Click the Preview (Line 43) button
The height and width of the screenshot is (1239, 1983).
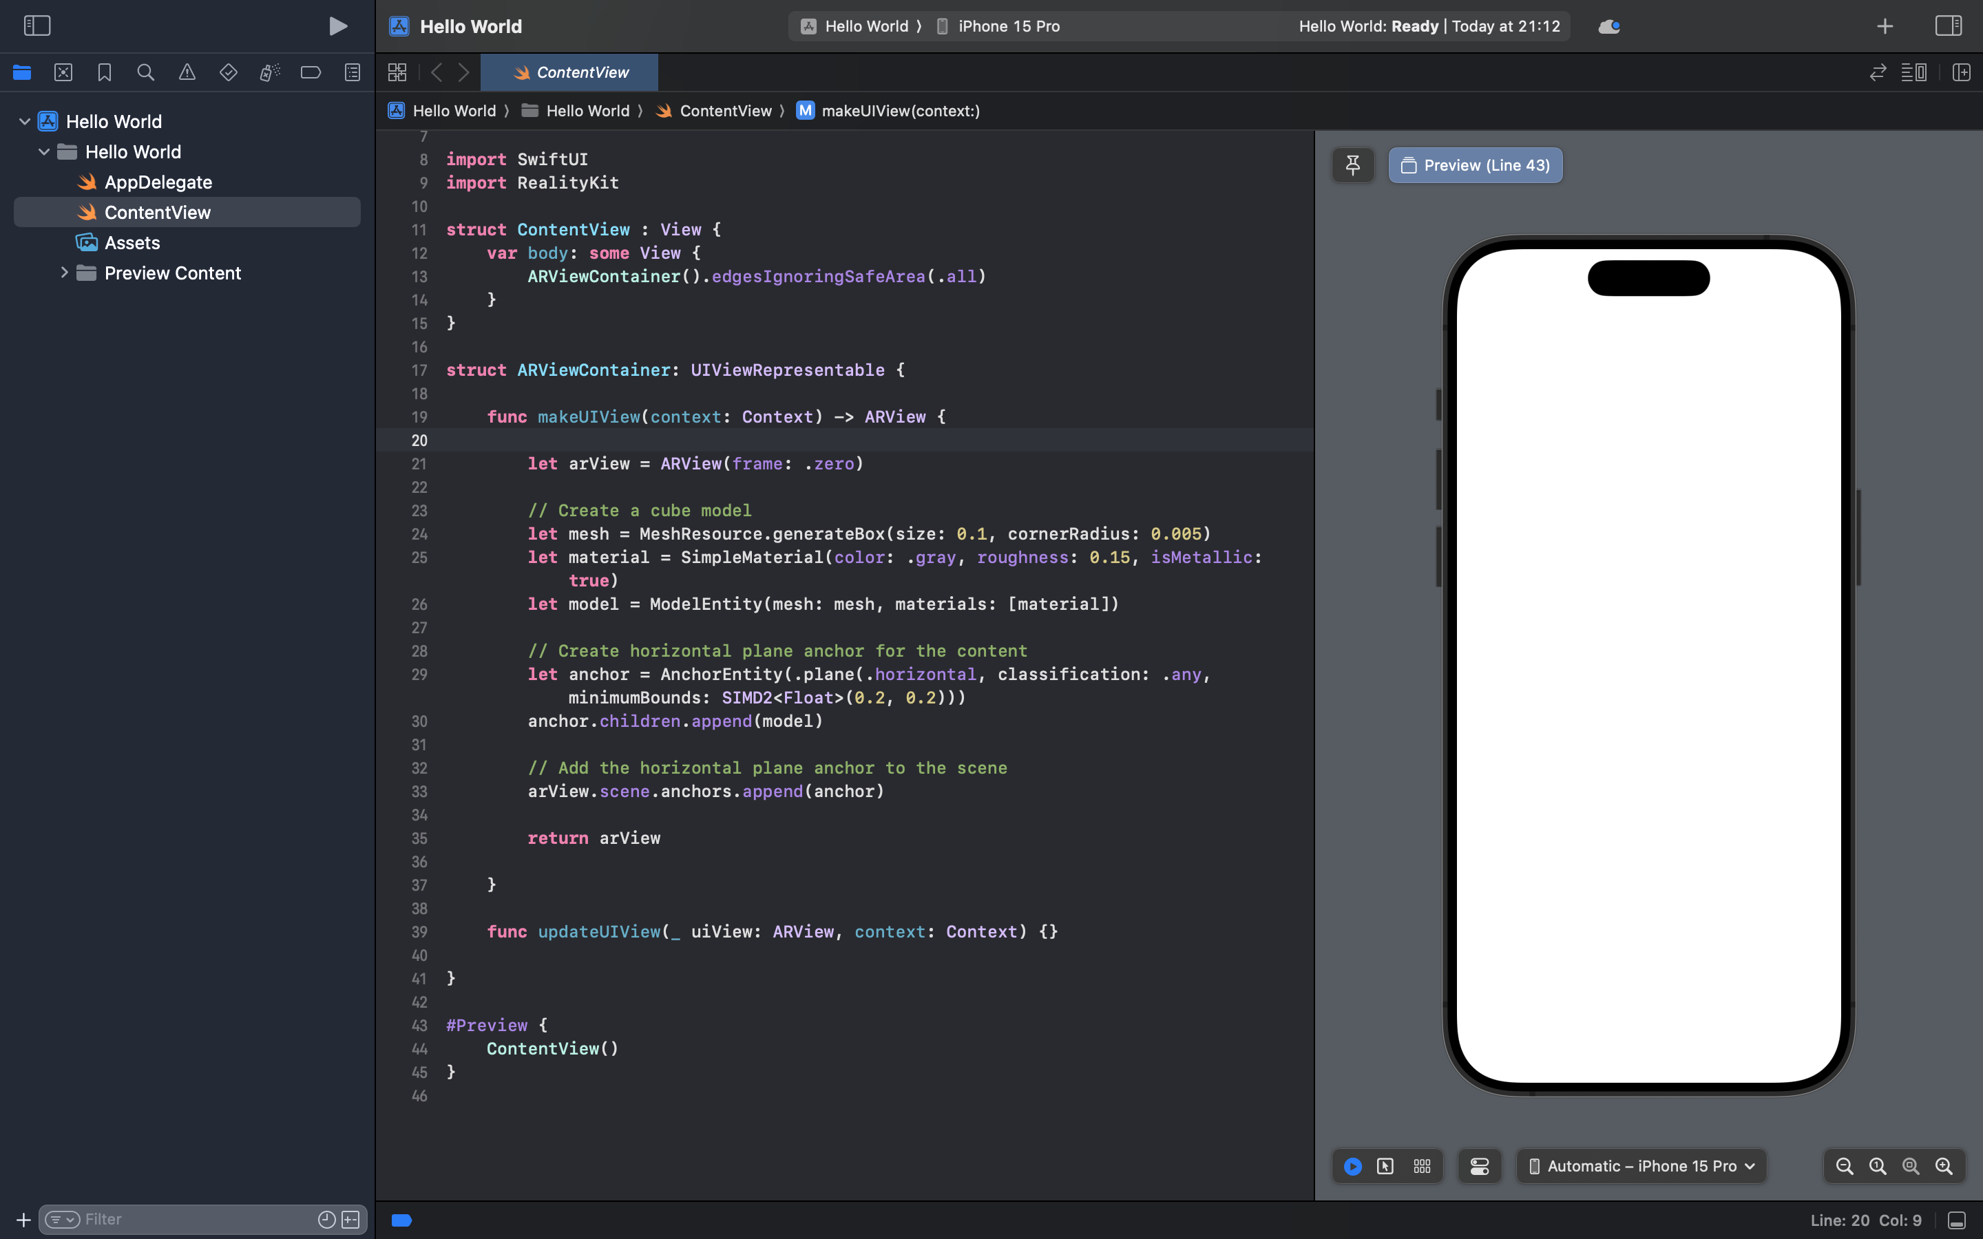[x=1475, y=165]
